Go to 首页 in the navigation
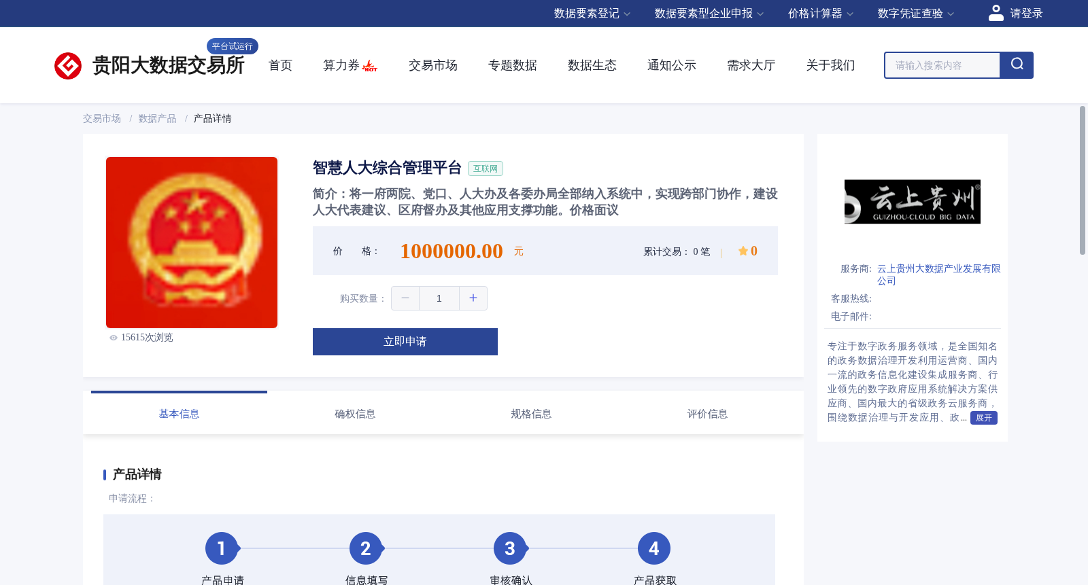This screenshot has width=1088, height=585. tap(280, 65)
